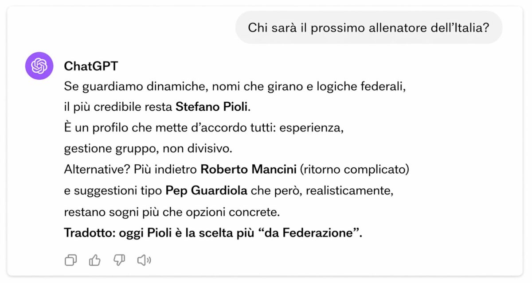Click the ChatGPT OpenAI logo avatar
This screenshot has width=532, height=283.
click(39, 66)
